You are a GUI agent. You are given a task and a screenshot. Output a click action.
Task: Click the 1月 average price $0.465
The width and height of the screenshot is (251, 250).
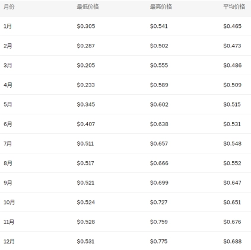pyautogui.click(x=233, y=26)
